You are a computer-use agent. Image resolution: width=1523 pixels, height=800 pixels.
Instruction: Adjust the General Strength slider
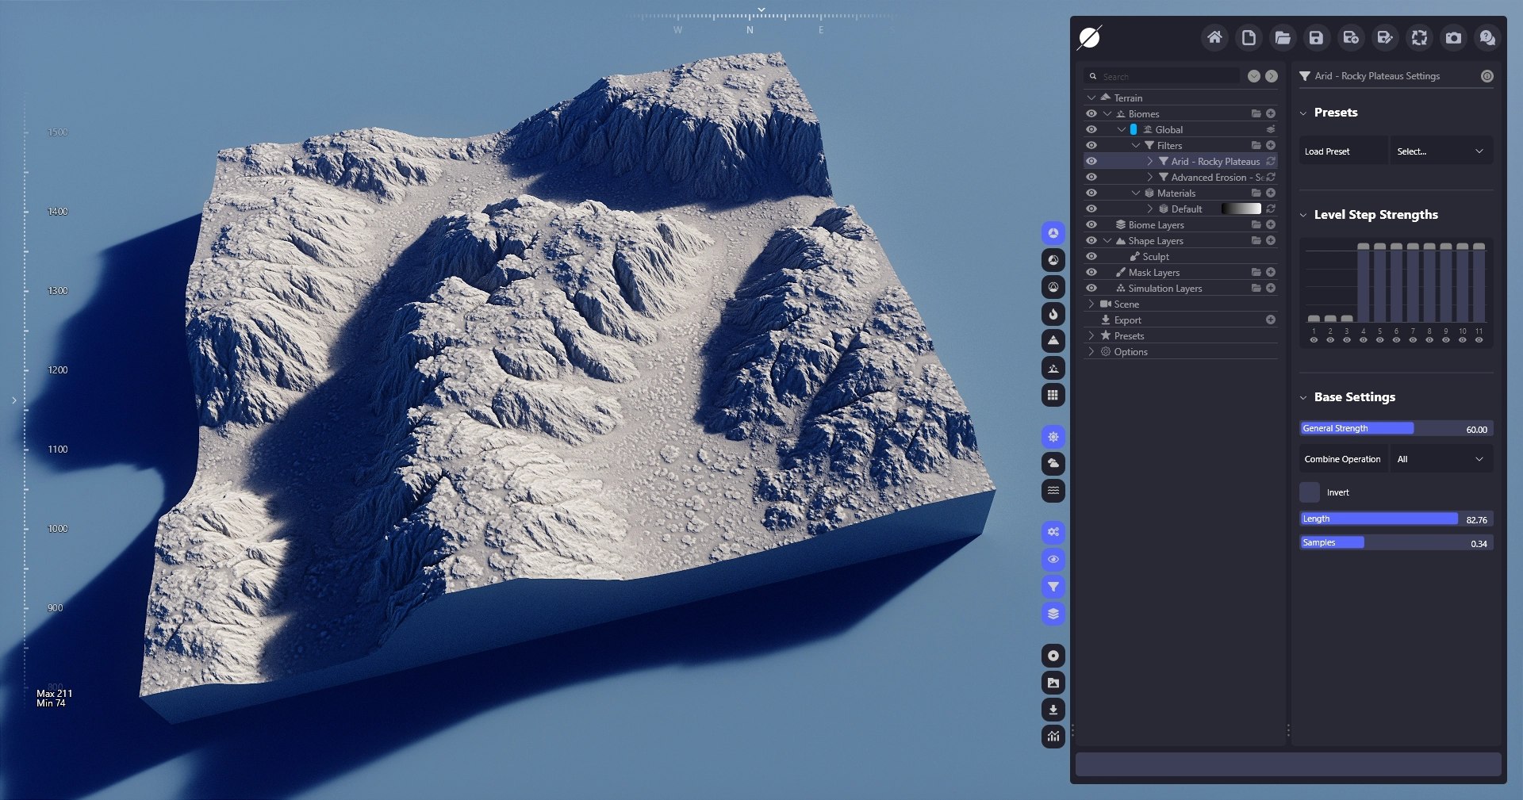(x=1396, y=428)
